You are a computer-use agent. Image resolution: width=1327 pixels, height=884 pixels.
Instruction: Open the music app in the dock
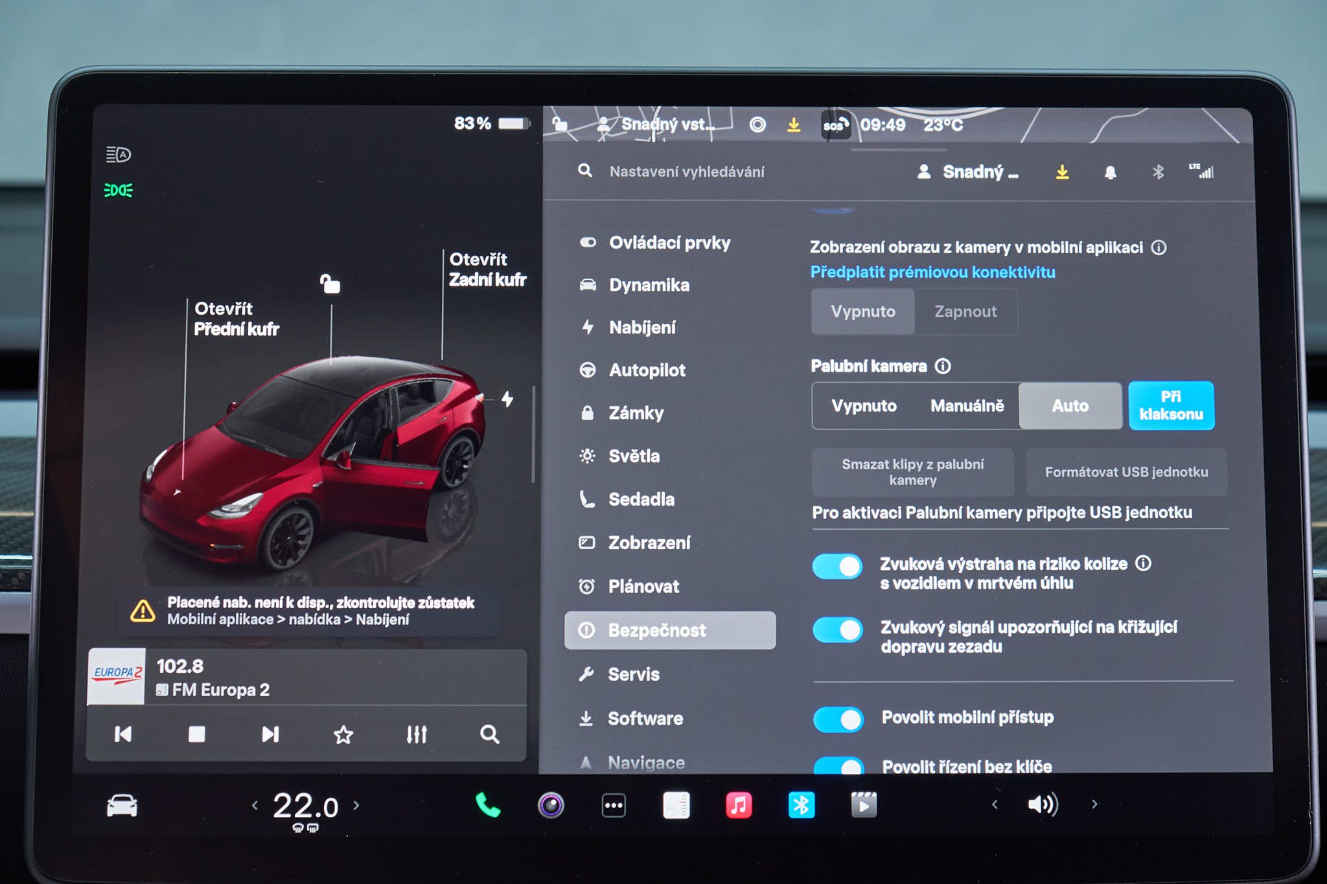pyautogui.click(x=739, y=805)
